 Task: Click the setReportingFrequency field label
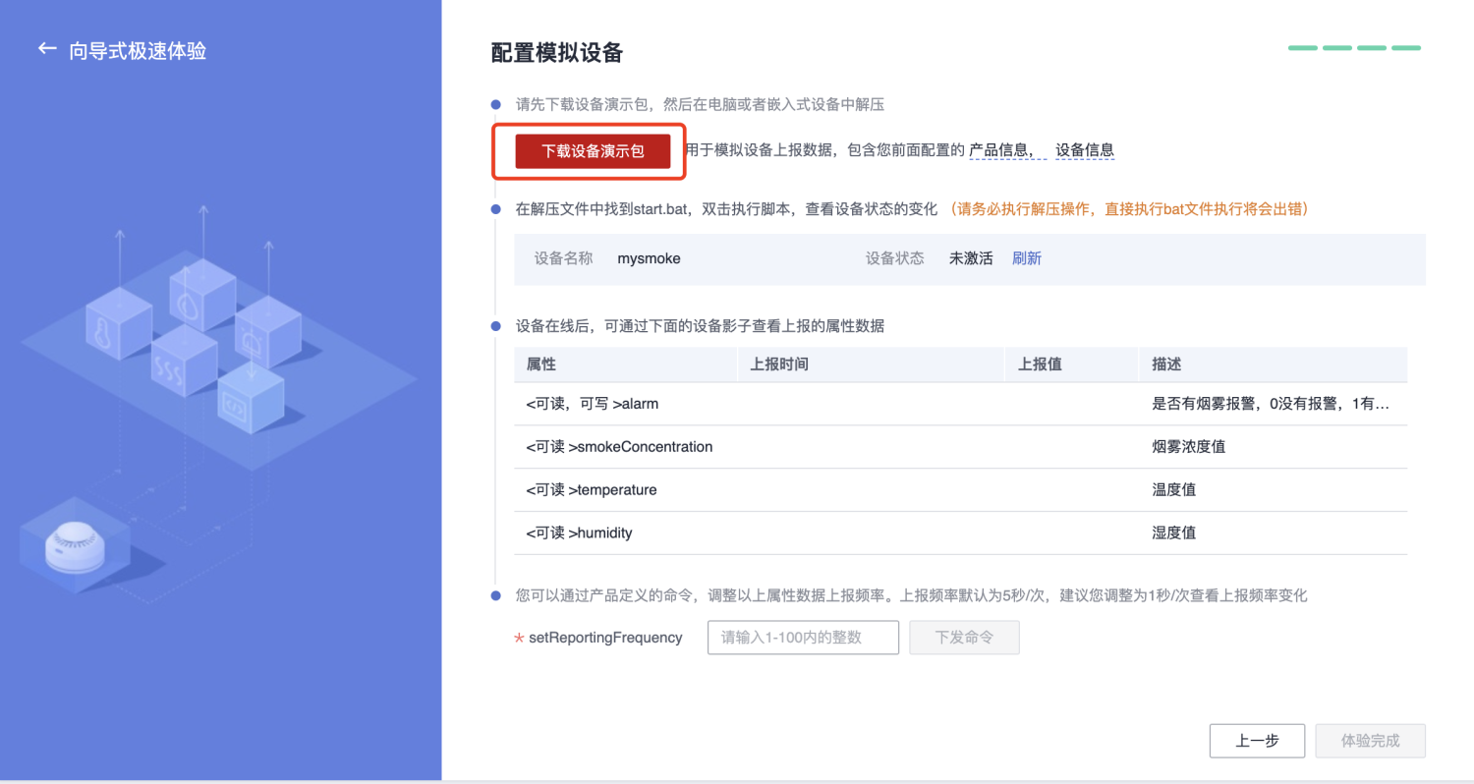pos(605,638)
